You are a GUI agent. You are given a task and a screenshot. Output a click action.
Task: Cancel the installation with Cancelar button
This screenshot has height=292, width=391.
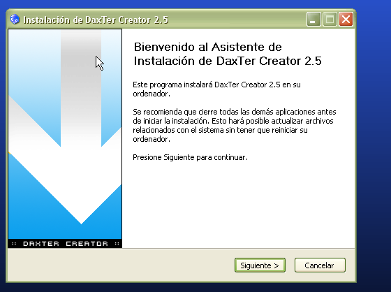click(x=320, y=265)
